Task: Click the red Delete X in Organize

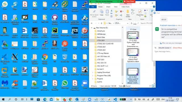Action: (x=121, y=11)
